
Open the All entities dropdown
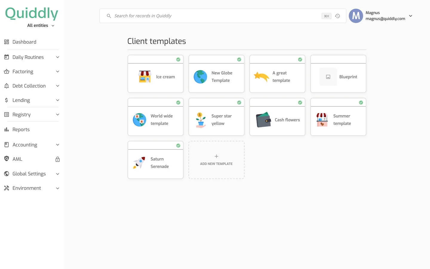pyautogui.click(x=41, y=25)
